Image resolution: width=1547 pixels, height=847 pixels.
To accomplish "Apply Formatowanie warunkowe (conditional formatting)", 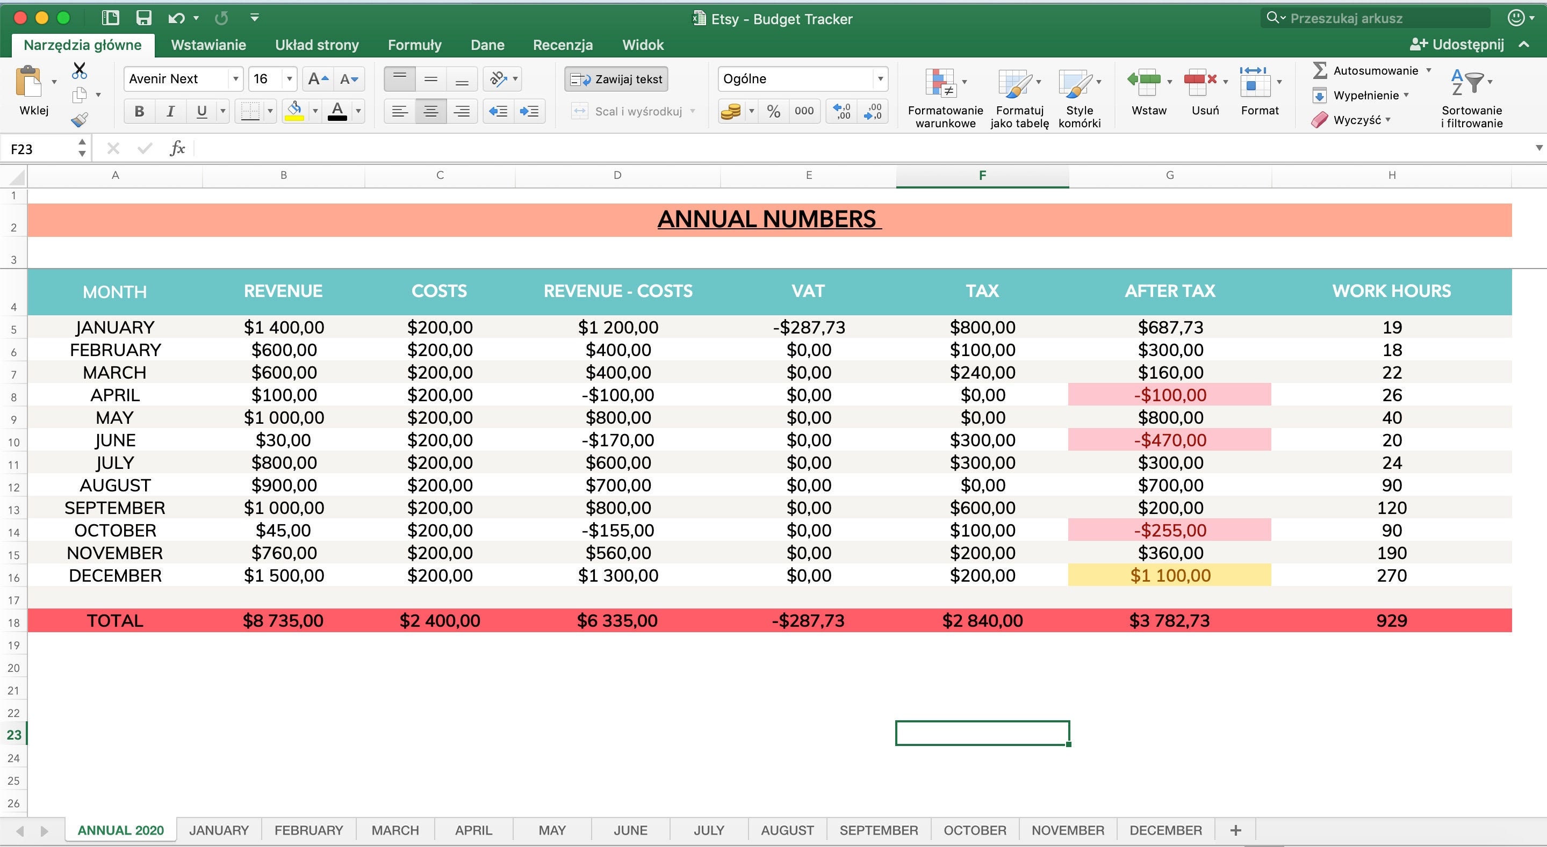I will pyautogui.click(x=944, y=96).
